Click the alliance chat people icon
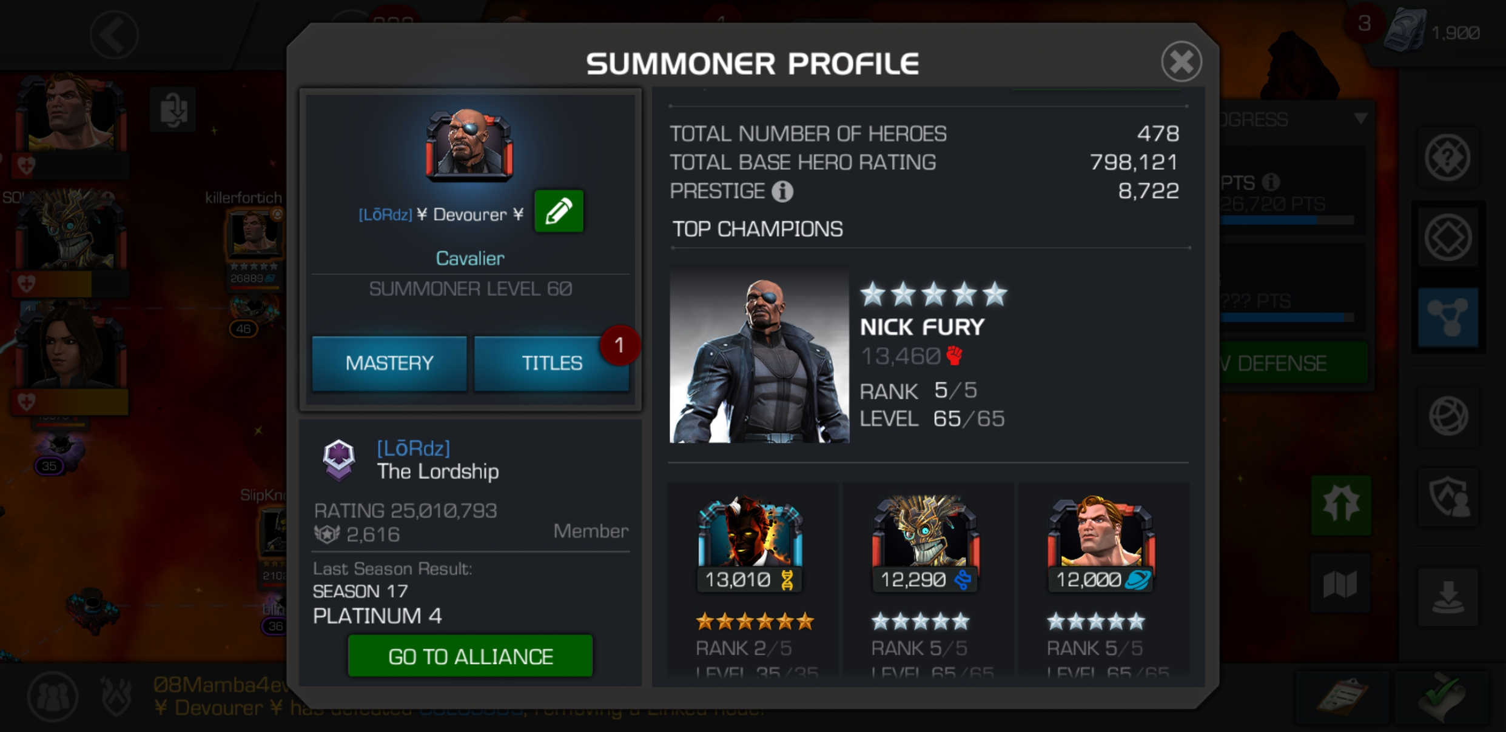 pos(53,696)
